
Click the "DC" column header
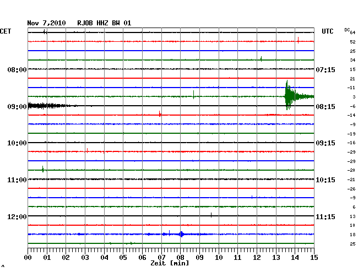pos(347,30)
